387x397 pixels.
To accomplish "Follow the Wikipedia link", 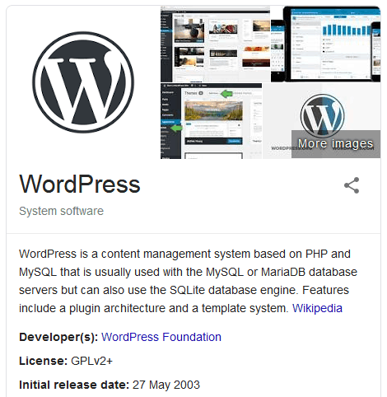I will (x=317, y=308).
